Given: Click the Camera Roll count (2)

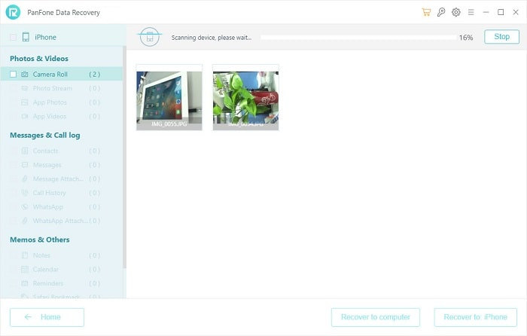Looking at the screenshot, I should (x=94, y=75).
